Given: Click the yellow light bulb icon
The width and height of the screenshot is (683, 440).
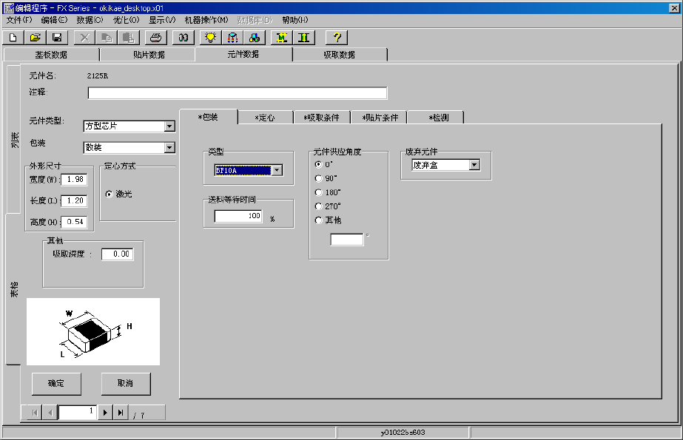Looking at the screenshot, I should pos(211,37).
